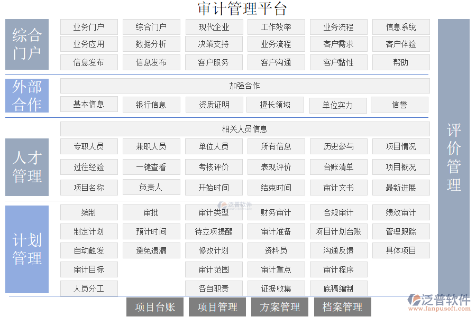The height and width of the screenshot is (317, 476).
Task: Open the 审计类型 selector
Action: [214, 212]
